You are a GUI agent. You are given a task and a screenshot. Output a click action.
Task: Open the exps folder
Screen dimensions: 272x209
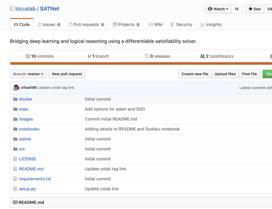pos(24,109)
